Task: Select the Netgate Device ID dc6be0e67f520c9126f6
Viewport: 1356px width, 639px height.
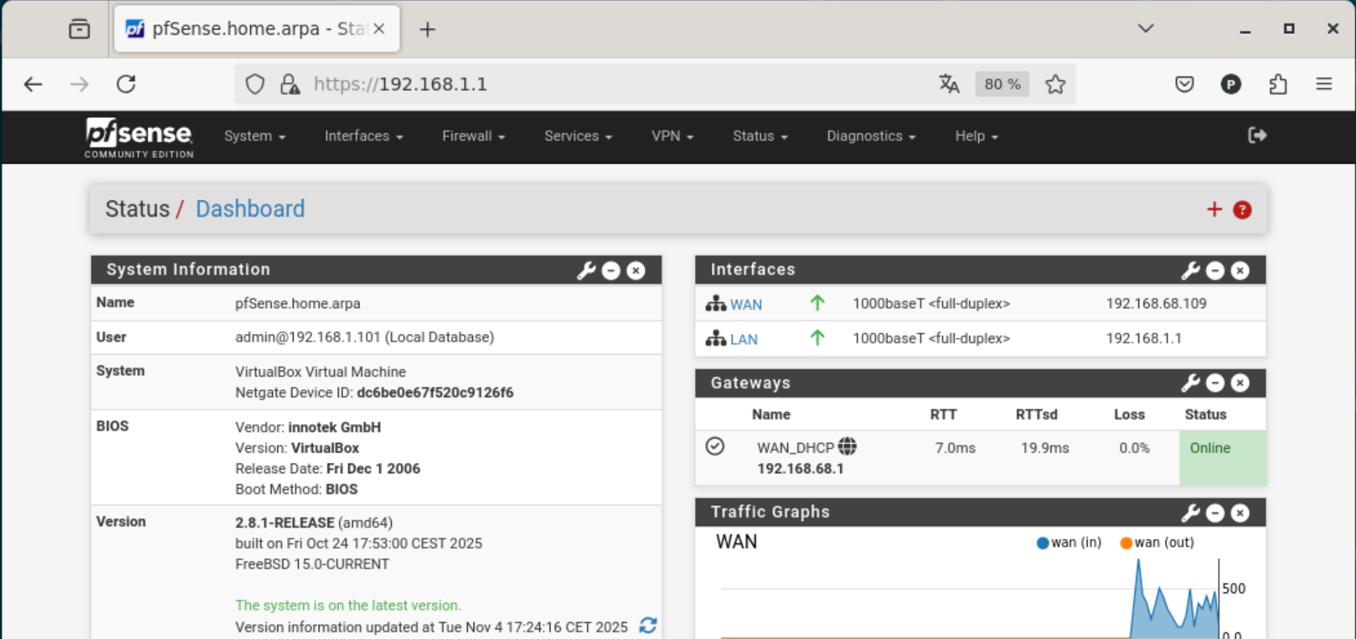Action: (435, 393)
